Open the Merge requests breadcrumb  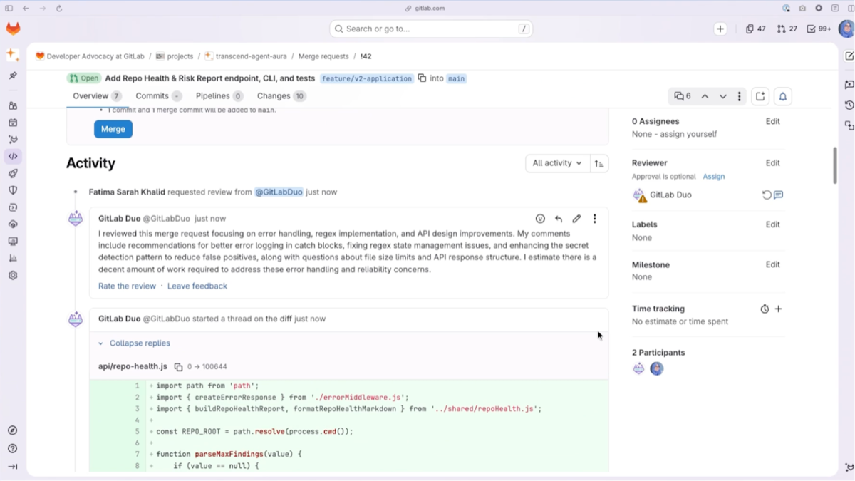(323, 56)
